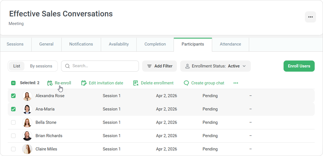The image size is (323, 156).
Task: Check the Bella Stone checkbox
Action: tap(13, 122)
